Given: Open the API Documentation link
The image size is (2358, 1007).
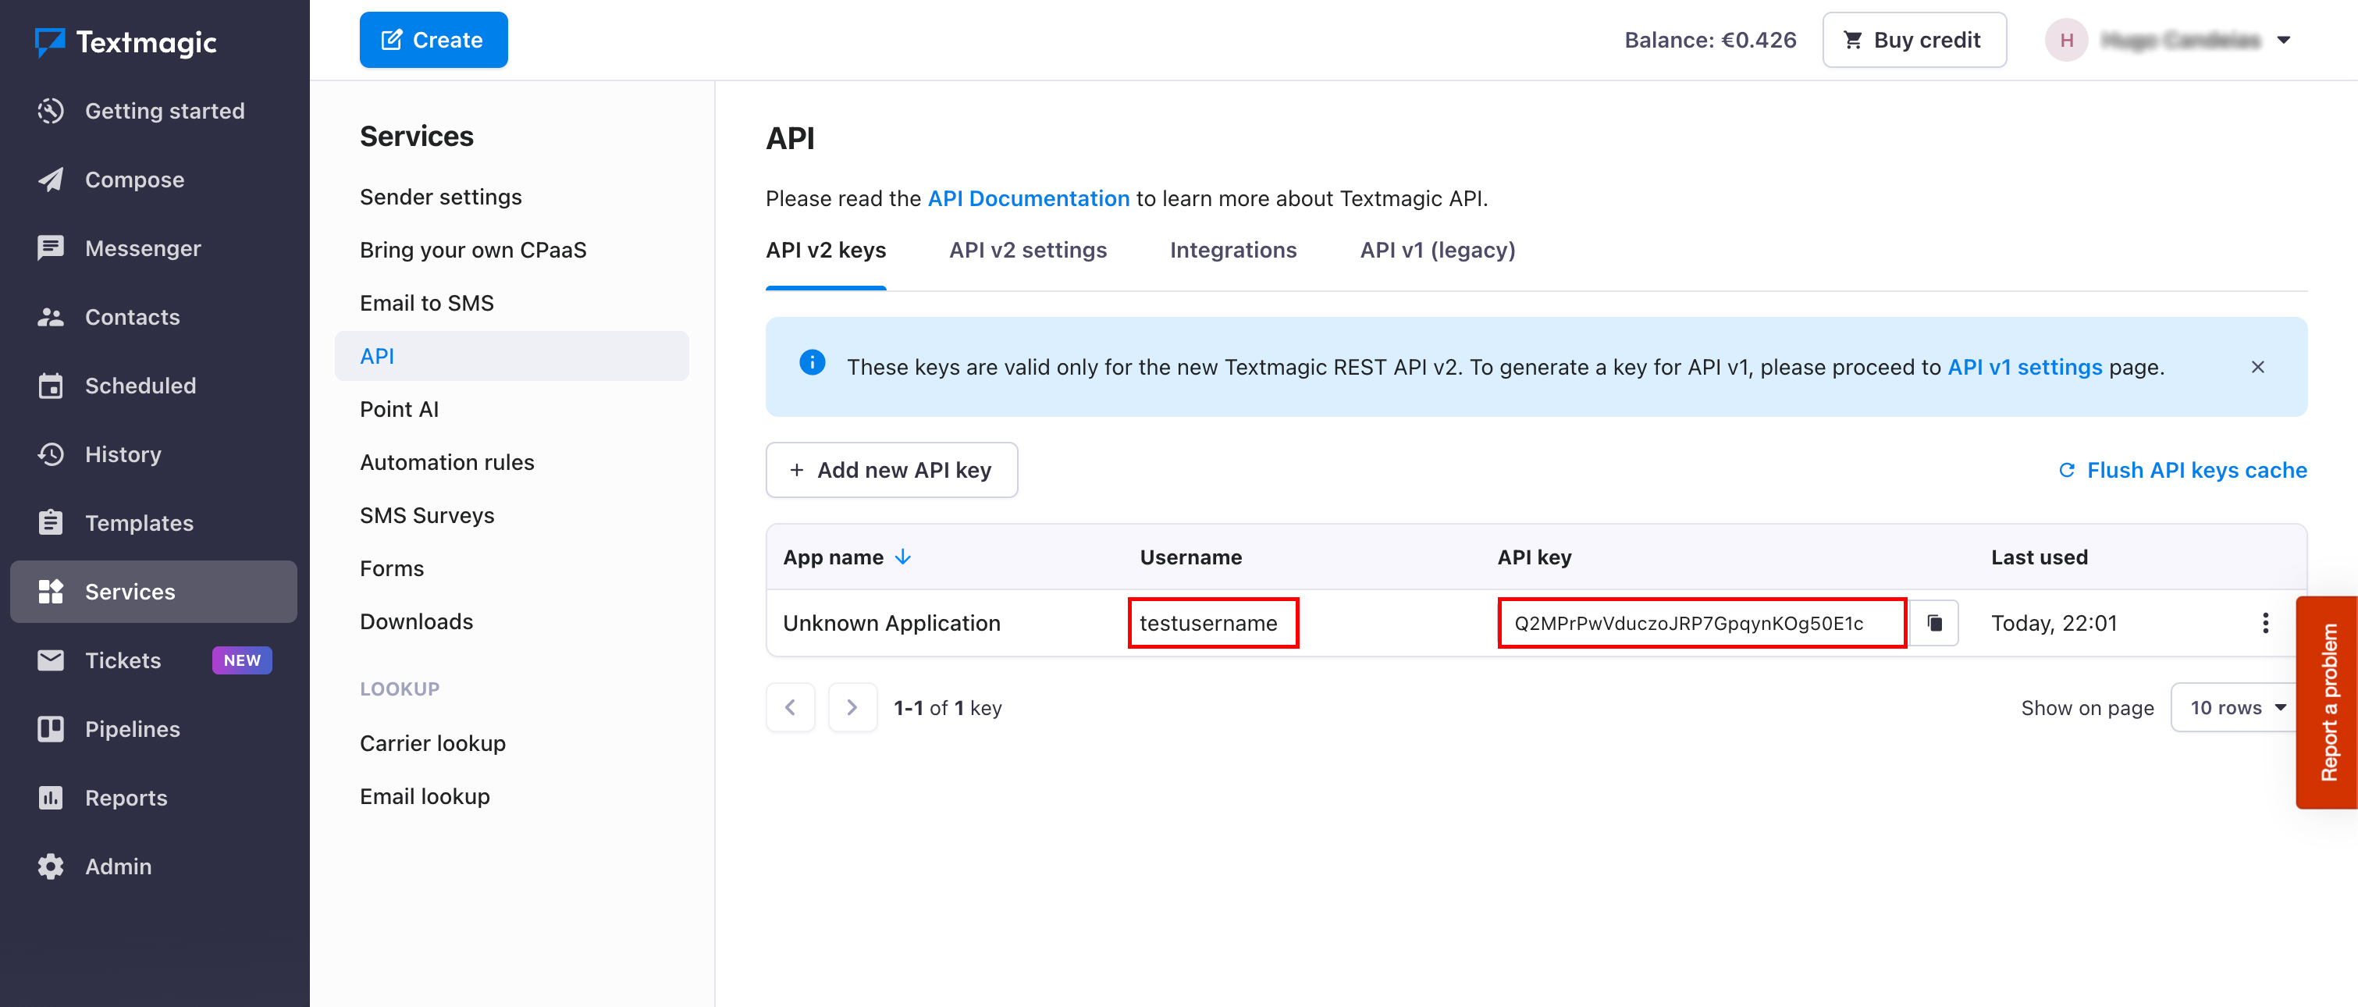Looking at the screenshot, I should point(1028,198).
